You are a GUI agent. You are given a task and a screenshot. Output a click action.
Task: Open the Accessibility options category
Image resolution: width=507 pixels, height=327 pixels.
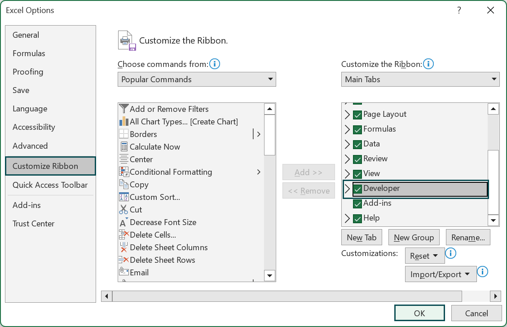[50, 127]
